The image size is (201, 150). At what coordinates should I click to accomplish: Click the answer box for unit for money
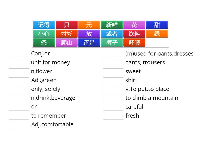19,62
